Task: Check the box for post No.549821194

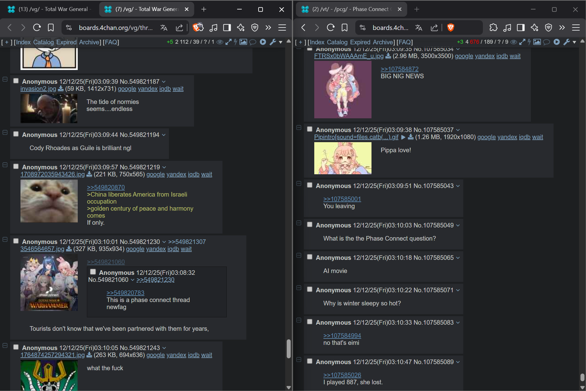Action: pos(16,134)
